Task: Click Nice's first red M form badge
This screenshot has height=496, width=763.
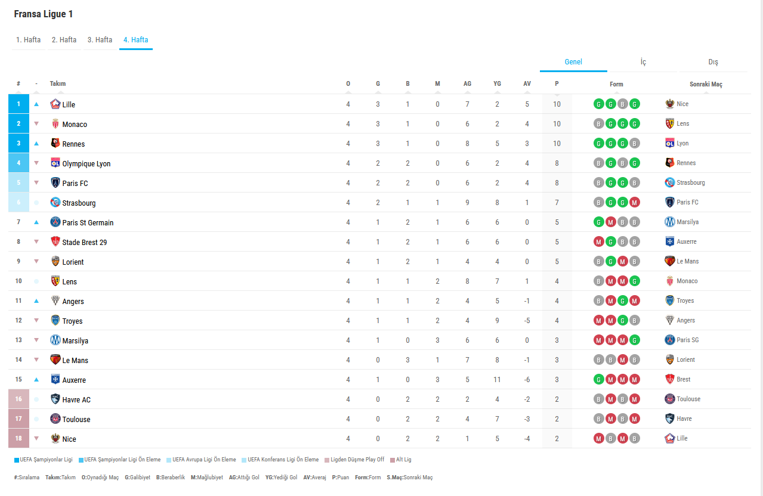Action: [x=598, y=439]
